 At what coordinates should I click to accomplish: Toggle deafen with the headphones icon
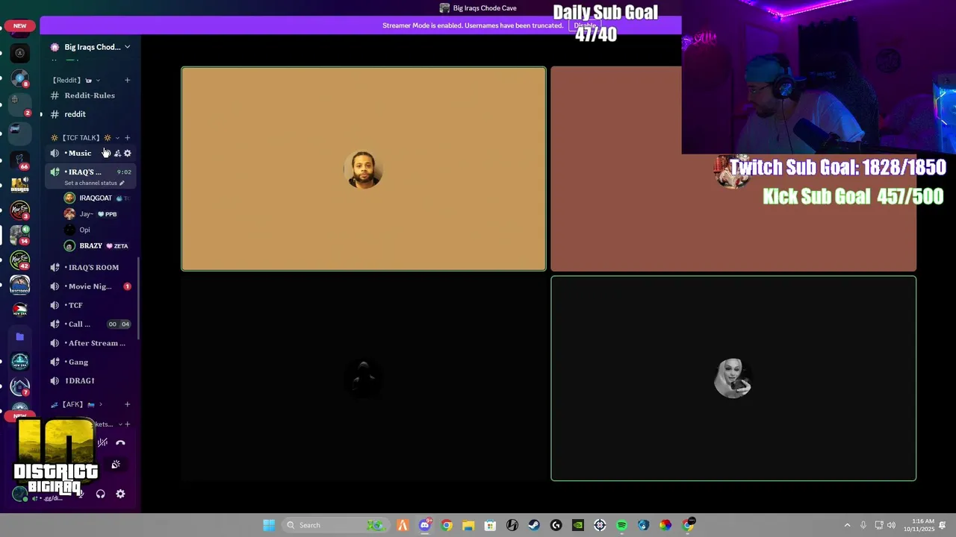[x=100, y=494]
